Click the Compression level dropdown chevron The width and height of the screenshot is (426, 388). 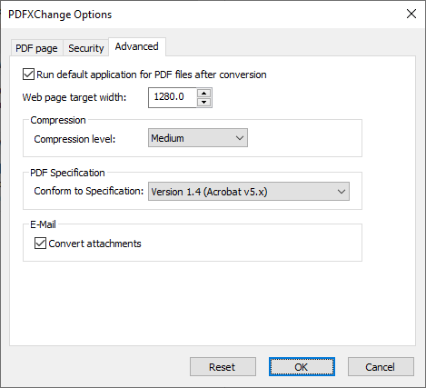240,138
